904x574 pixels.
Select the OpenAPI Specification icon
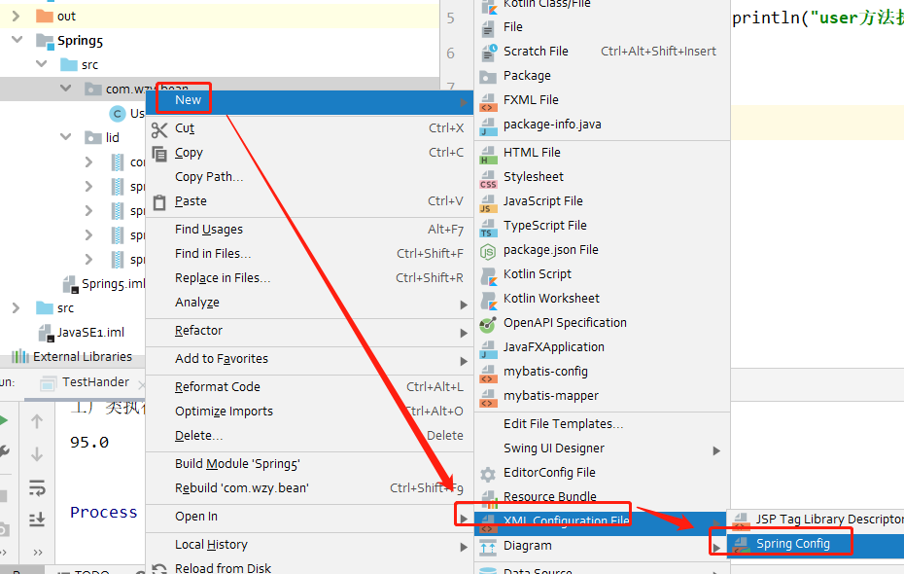point(488,324)
